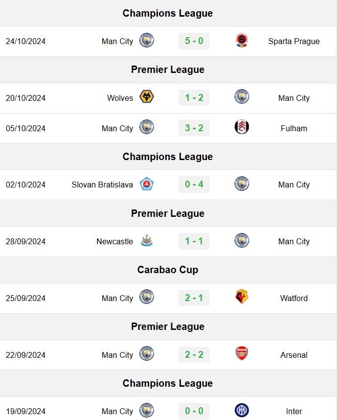
Task: Open the Arsenal team name
Action: 294,355
